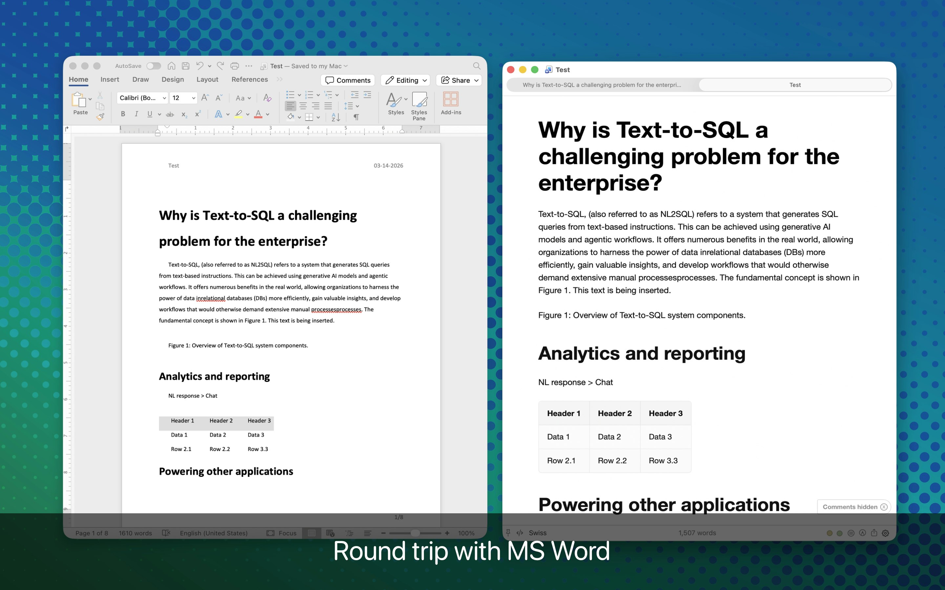Apply the yellow text highlight color
This screenshot has width=945, height=590.
238,114
